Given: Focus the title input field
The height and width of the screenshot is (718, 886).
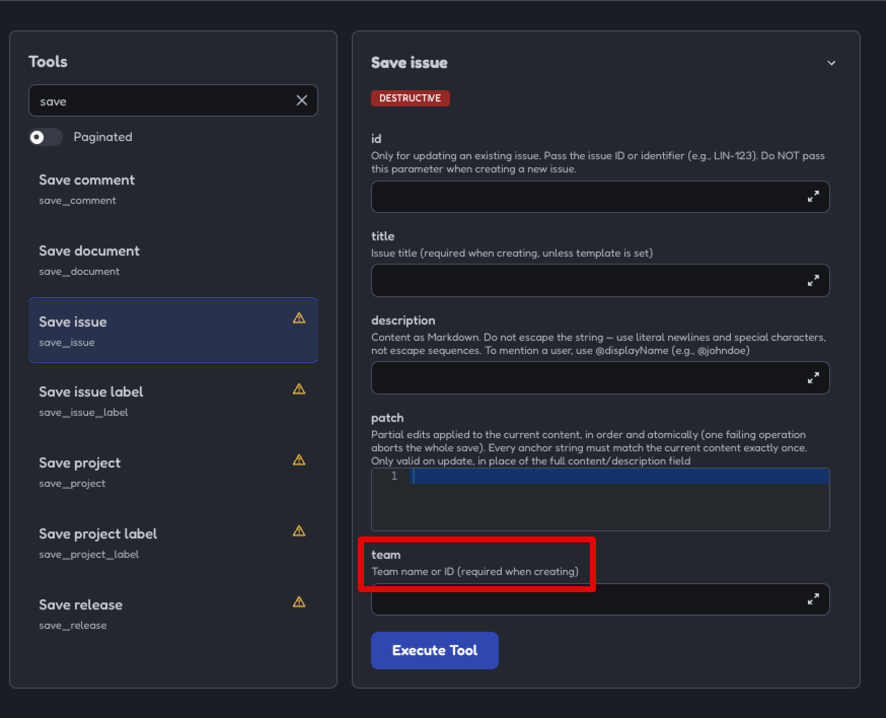Looking at the screenshot, I should coord(600,280).
